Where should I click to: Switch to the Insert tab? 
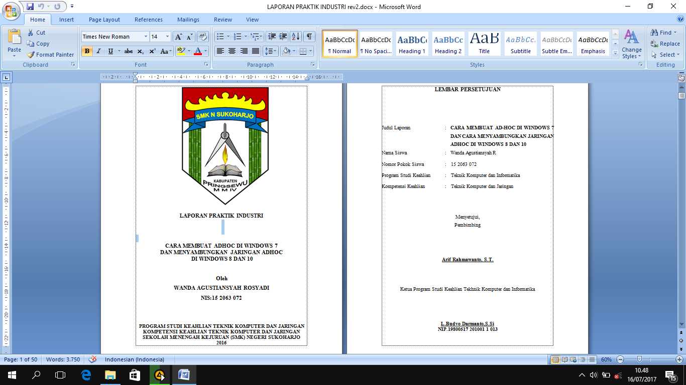pos(66,20)
